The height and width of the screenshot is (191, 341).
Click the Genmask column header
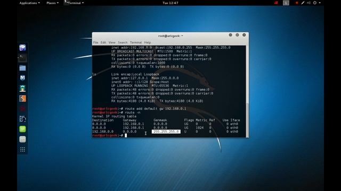click(160, 120)
